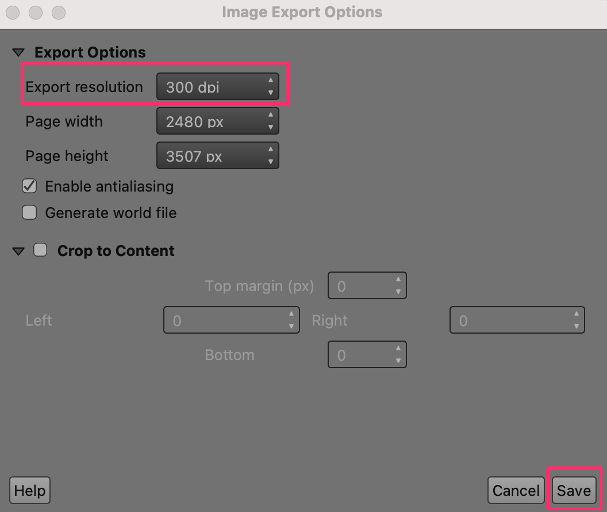The image size is (607, 512).
Task: Collapse the Export Options section
Action: [18, 52]
